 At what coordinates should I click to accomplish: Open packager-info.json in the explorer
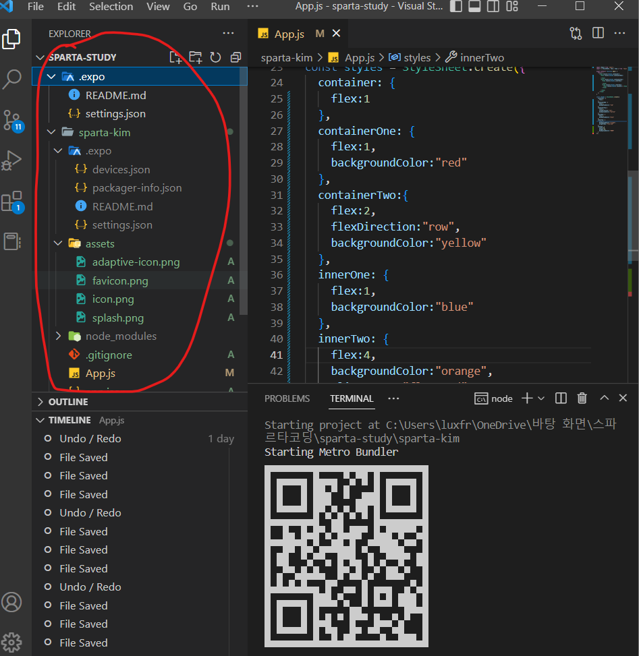pos(137,188)
